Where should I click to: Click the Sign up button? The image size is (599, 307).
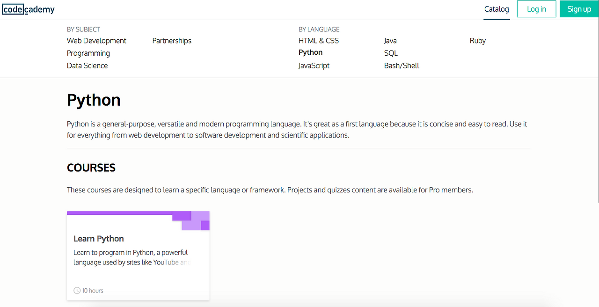click(x=579, y=9)
